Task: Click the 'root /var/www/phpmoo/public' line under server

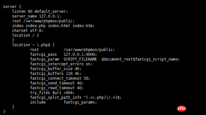Action: (43, 21)
